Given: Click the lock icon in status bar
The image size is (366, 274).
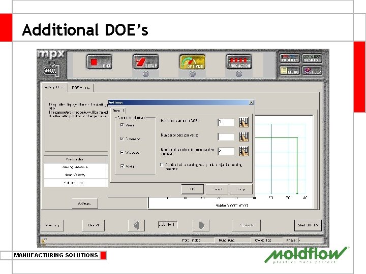Looking at the screenshot, I should click(44, 240).
